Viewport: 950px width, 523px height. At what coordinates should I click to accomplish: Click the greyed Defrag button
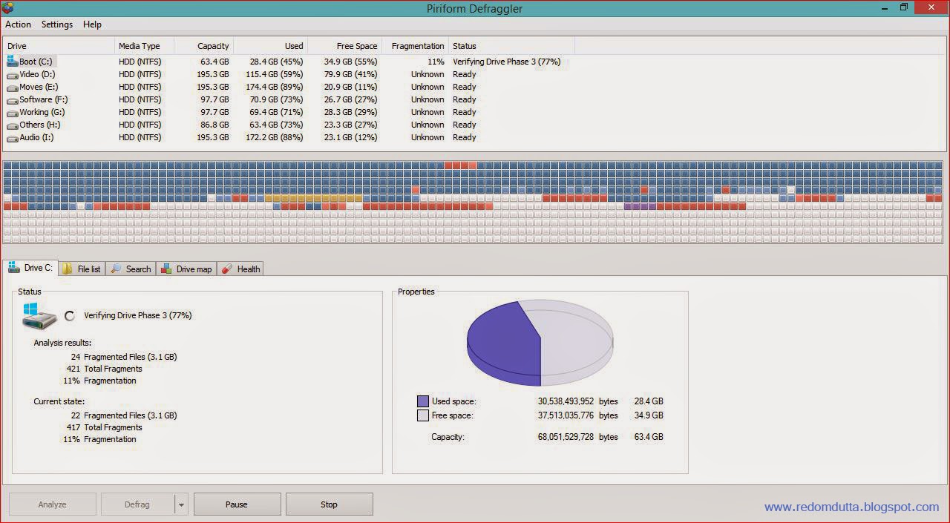(137, 504)
